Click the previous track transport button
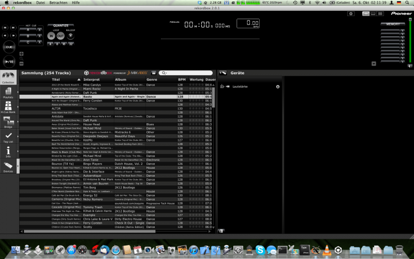Screen dimensions: 414x259 click(5, 27)
